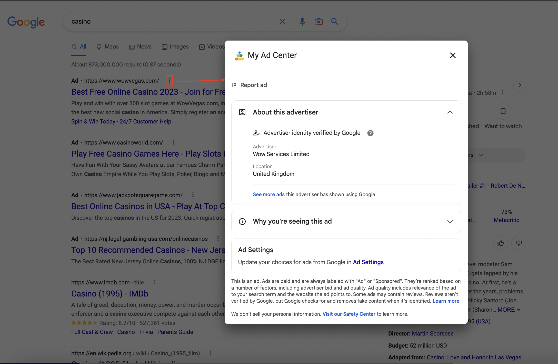The width and height of the screenshot is (558, 364).
Task: Clear the search box with X icon
Action: point(282,22)
